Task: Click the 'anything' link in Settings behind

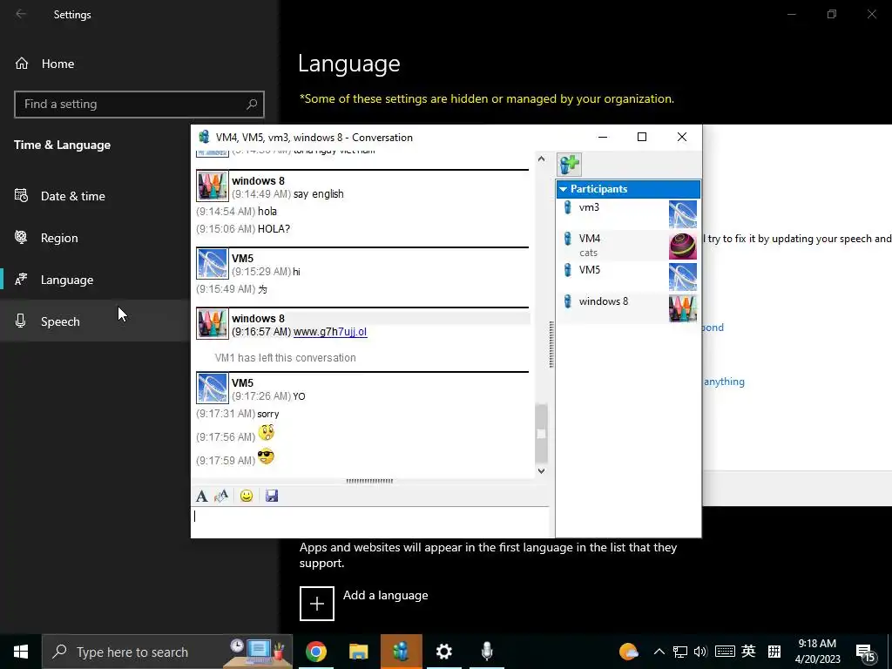Action: [724, 382]
